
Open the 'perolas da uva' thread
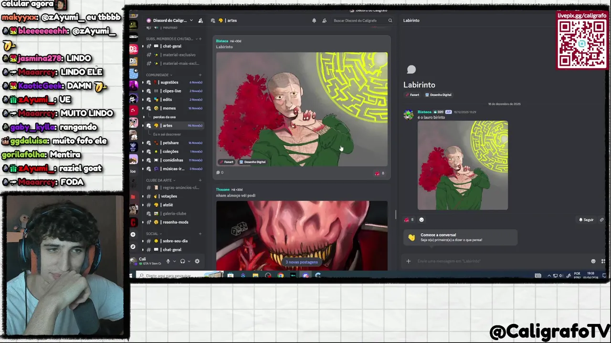point(165,117)
